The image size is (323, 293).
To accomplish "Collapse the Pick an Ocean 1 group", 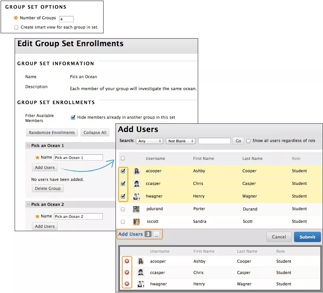I will (28, 145).
